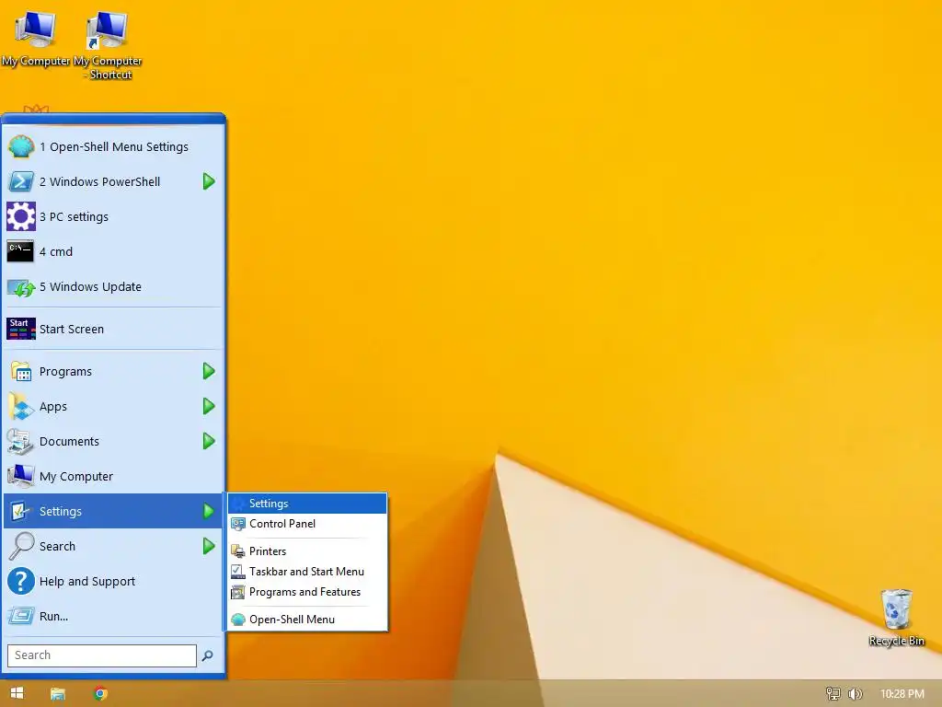The image size is (942, 707).
Task: Click the Taskbar and Start Menu icon
Action: [x=238, y=572]
